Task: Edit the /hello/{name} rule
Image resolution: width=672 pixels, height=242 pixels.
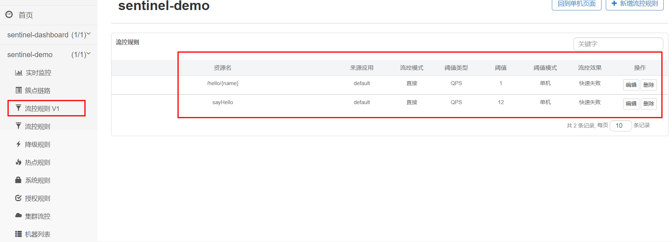Action: [x=631, y=85]
